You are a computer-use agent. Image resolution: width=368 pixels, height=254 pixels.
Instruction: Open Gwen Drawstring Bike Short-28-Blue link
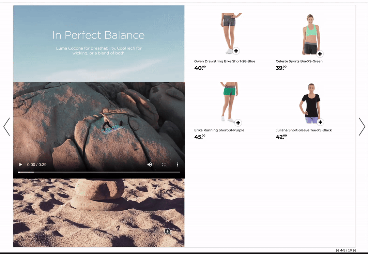(x=225, y=61)
